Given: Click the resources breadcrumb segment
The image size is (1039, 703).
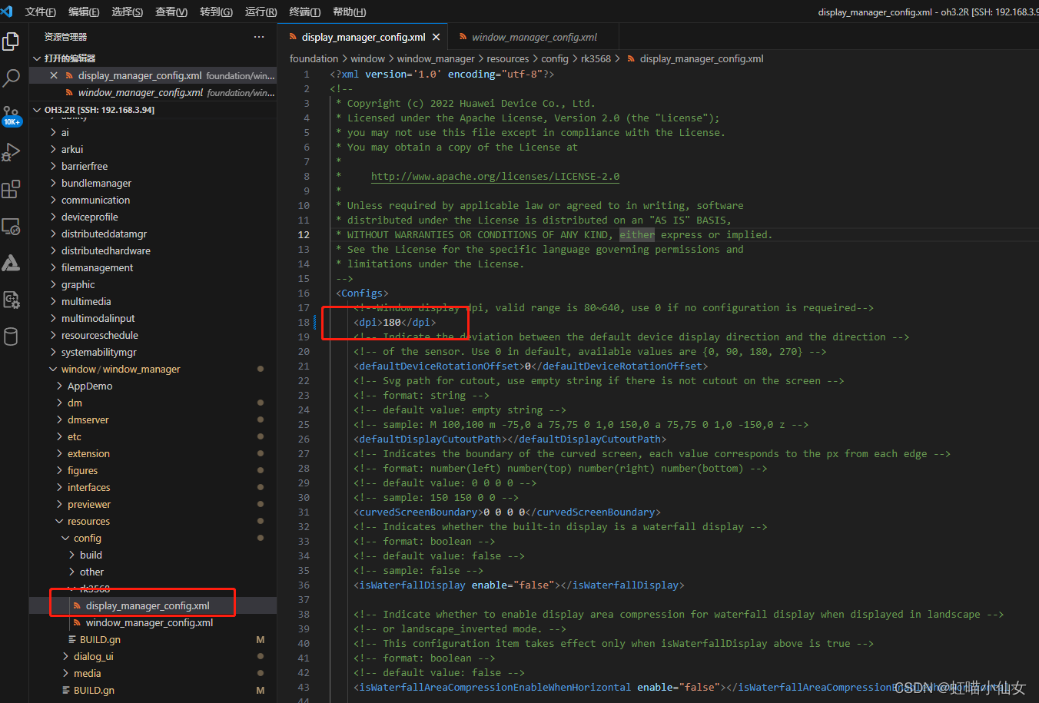Looking at the screenshot, I should (x=507, y=58).
